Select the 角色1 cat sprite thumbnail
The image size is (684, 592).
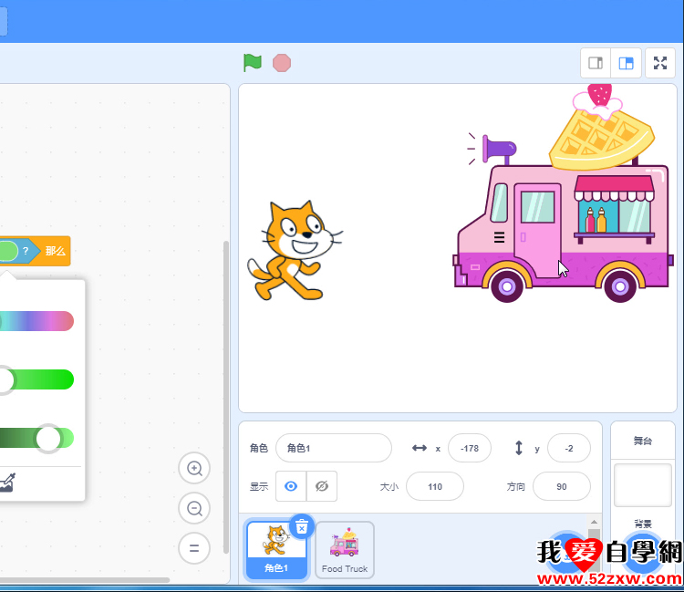[x=276, y=550]
